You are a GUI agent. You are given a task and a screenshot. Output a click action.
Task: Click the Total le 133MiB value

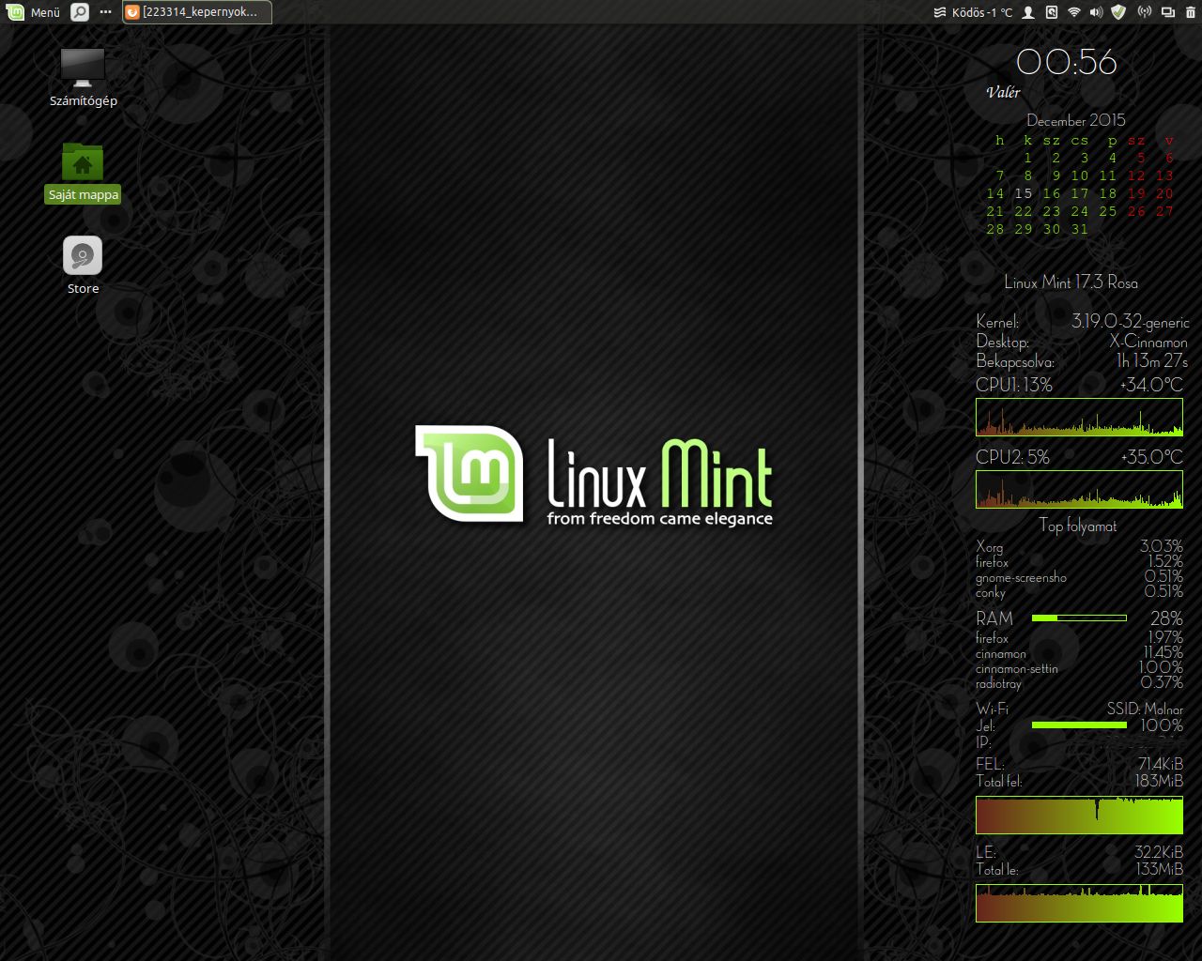coord(1159,869)
